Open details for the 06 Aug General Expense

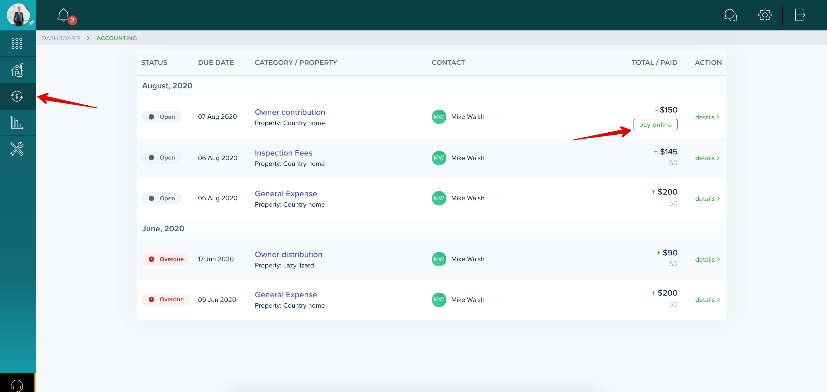point(707,199)
